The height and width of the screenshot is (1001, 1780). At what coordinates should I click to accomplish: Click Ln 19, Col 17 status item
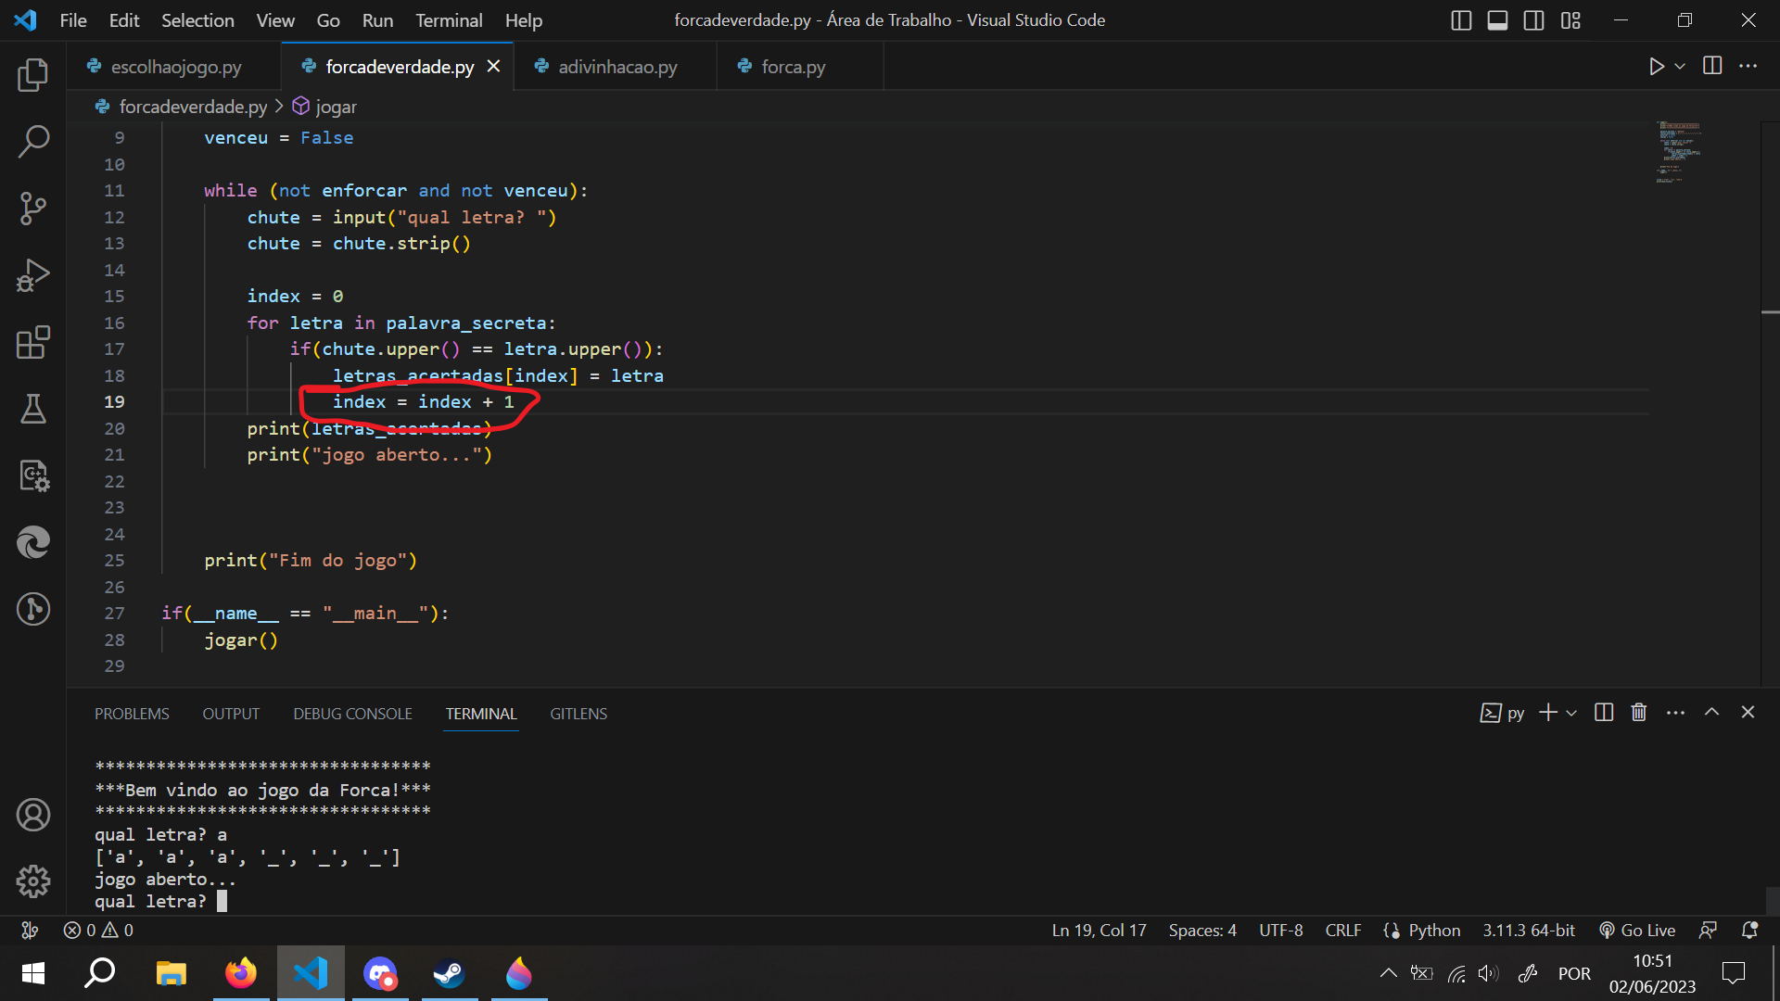(x=1099, y=930)
